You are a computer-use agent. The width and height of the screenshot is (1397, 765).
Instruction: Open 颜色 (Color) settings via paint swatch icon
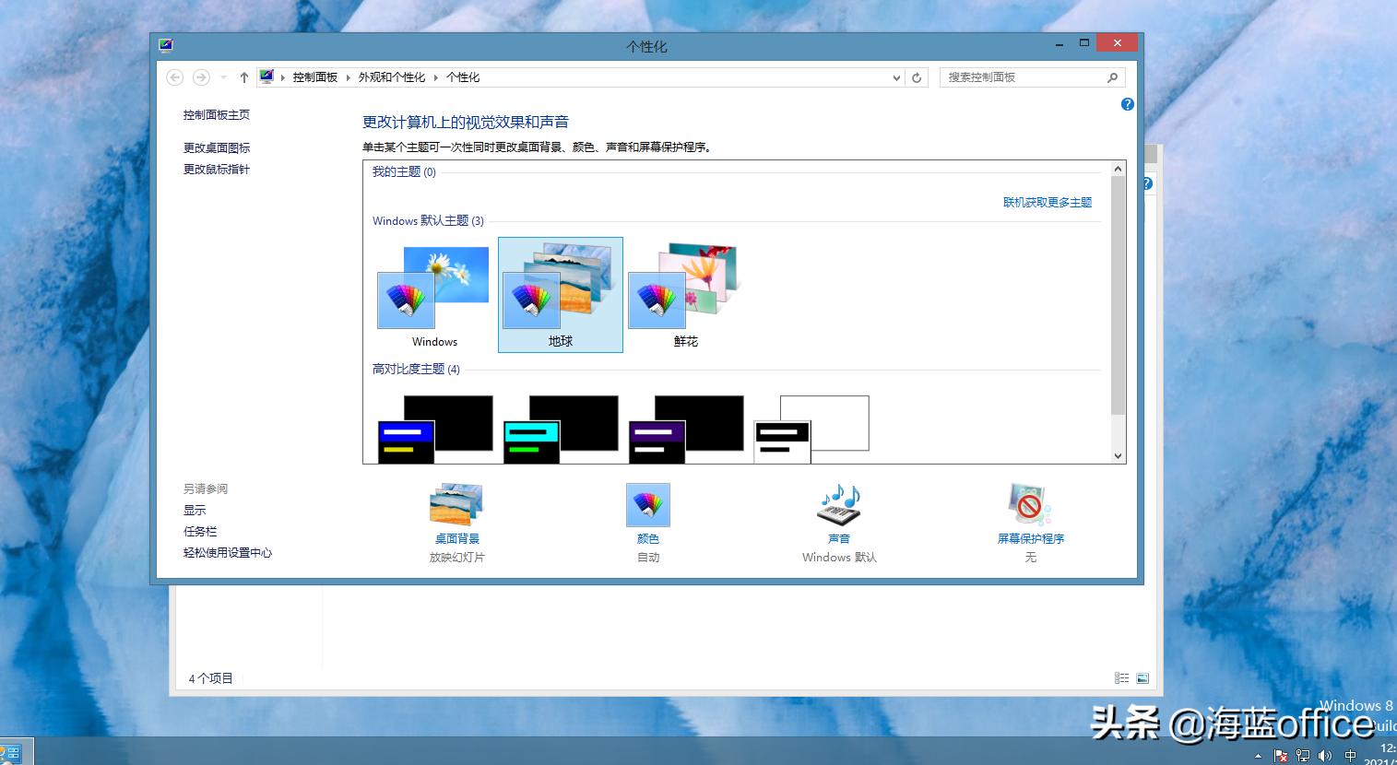[x=647, y=504]
